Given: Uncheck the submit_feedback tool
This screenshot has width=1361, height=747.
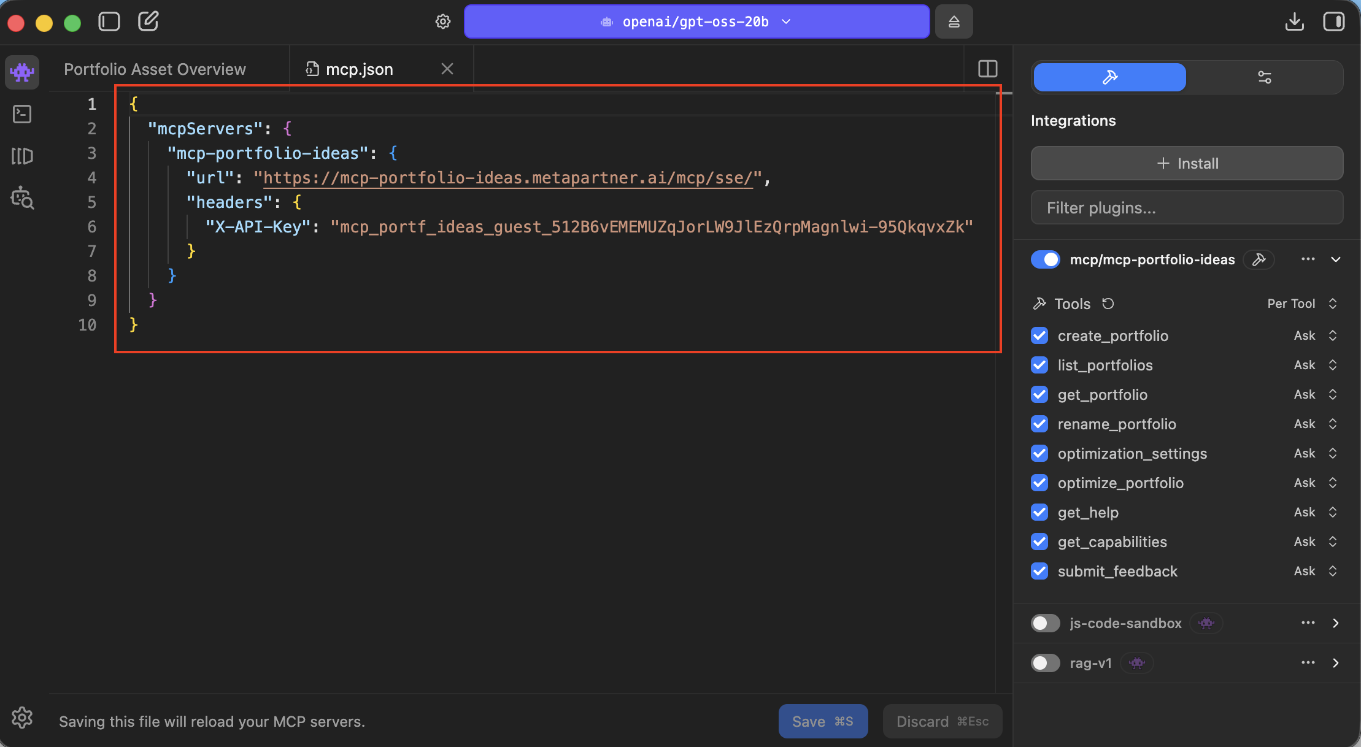Looking at the screenshot, I should click(1039, 571).
